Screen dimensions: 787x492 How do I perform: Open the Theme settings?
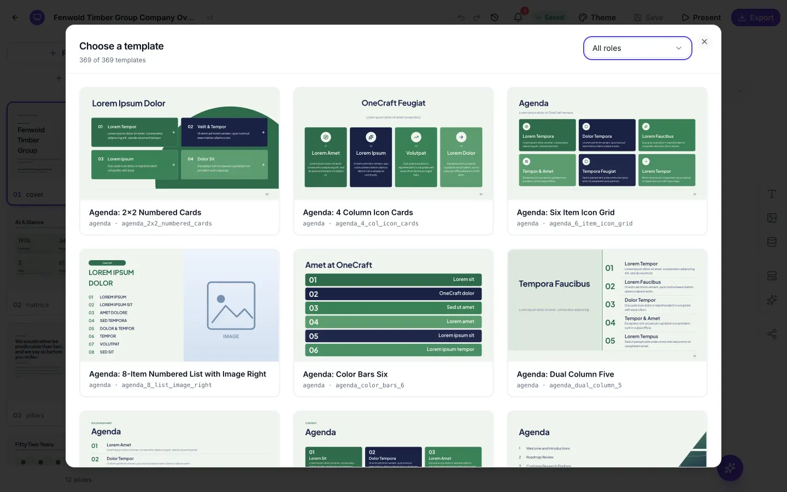point(597,17)
